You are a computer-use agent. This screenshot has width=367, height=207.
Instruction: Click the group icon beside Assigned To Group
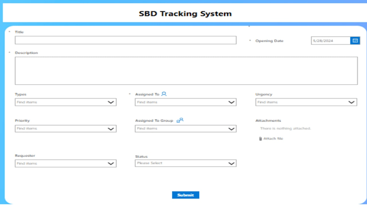180,121
